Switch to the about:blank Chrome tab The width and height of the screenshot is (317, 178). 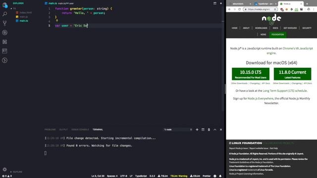(240, 4)
